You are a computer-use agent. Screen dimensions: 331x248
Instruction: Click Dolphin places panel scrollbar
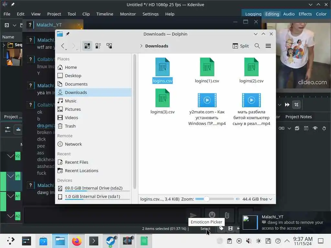tap(135, 121)
